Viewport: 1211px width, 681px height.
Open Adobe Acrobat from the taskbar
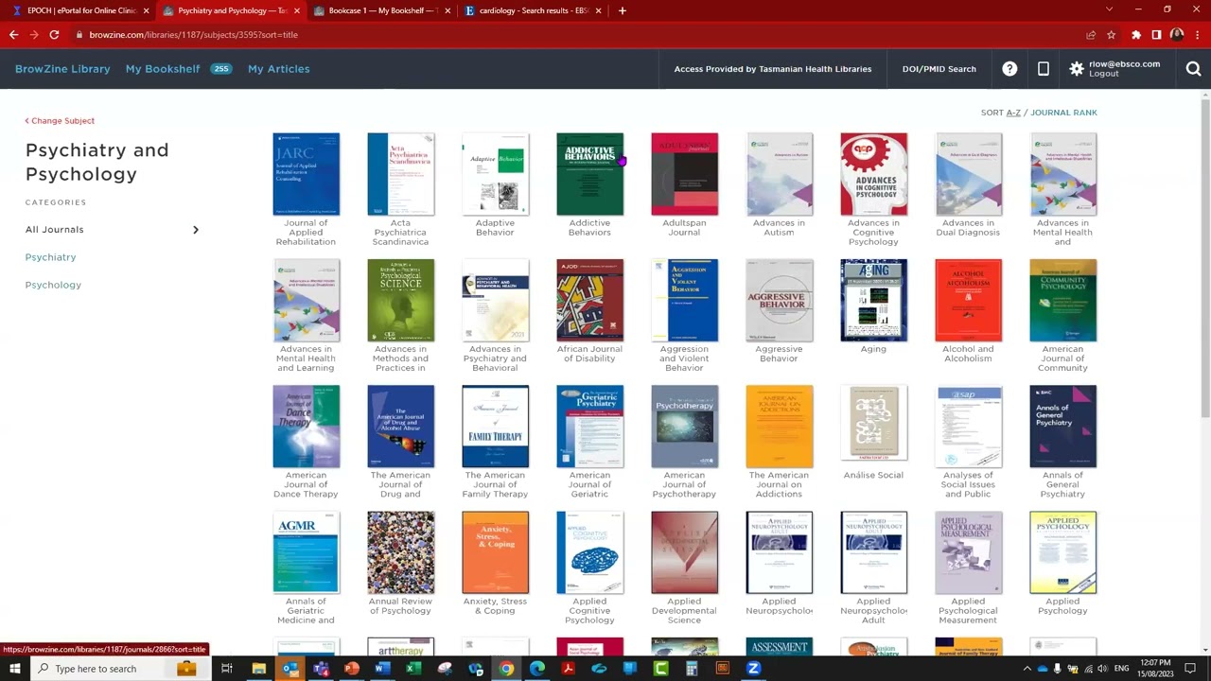(x=568, y=669)
